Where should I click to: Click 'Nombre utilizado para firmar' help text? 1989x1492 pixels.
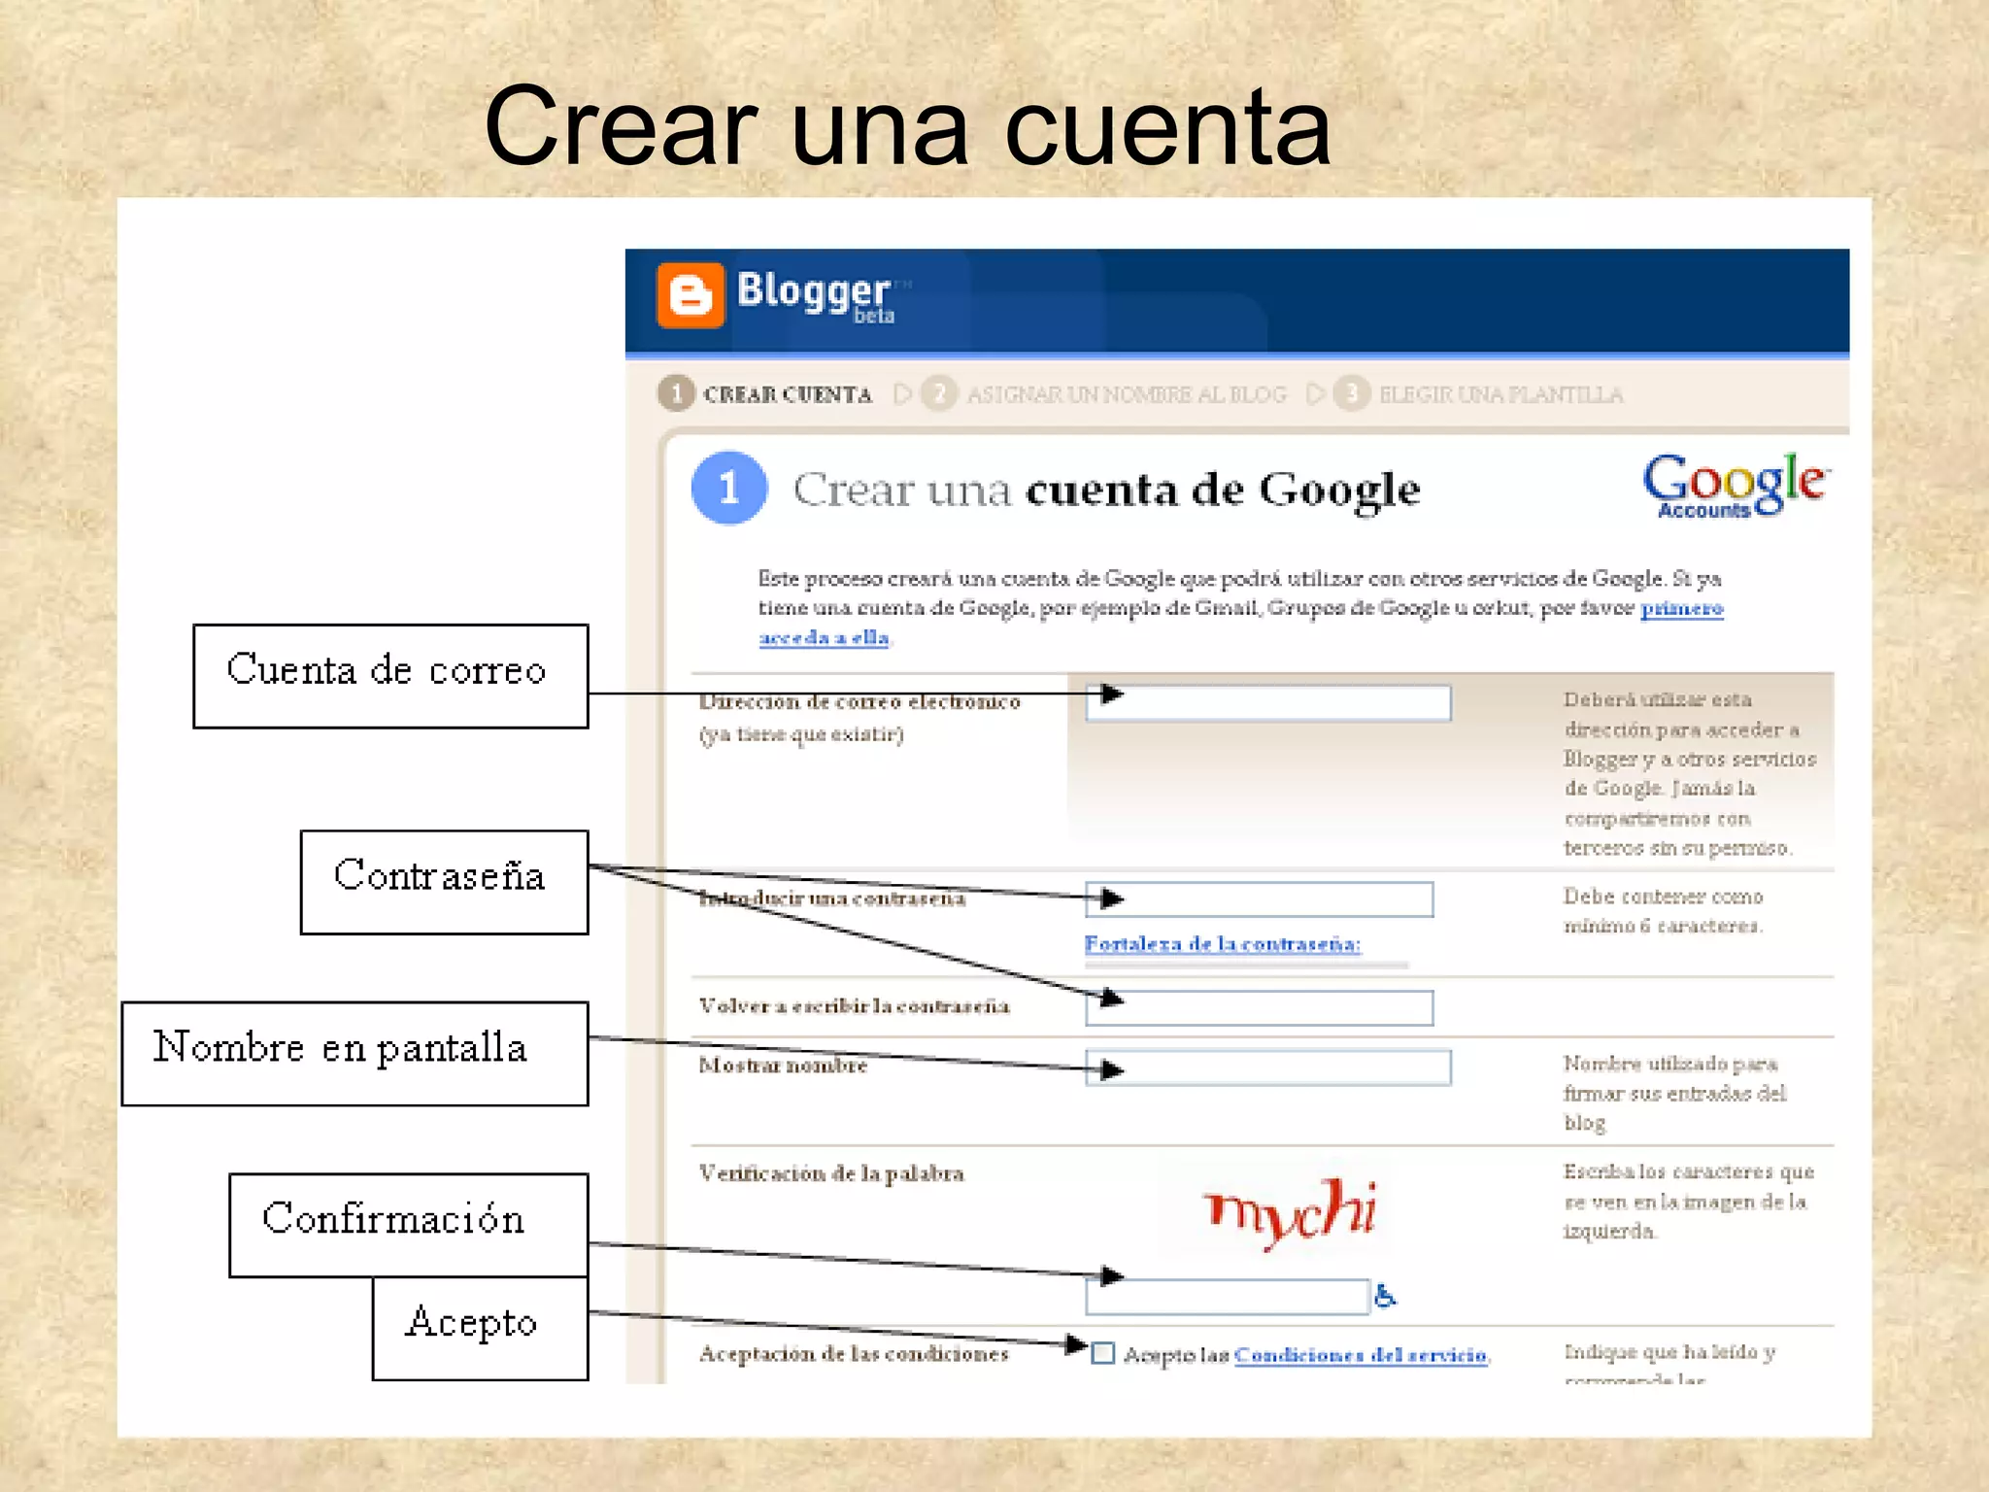pyautogui.click(x=1674, y=1093)
